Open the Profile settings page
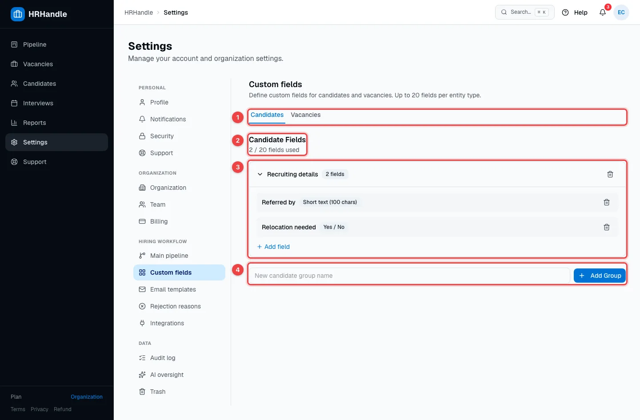This screenshot has height=420, width=640. pyautogui.click(x=179, y=102)
